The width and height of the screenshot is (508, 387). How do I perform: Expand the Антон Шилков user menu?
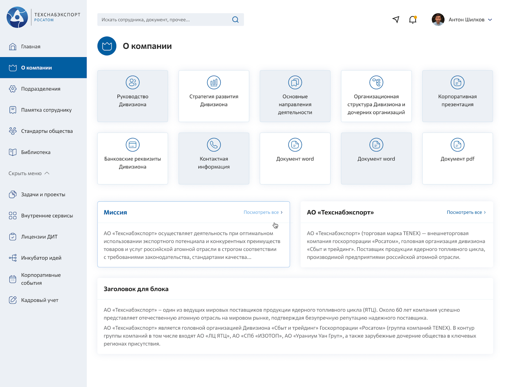(x=490, y=20)
